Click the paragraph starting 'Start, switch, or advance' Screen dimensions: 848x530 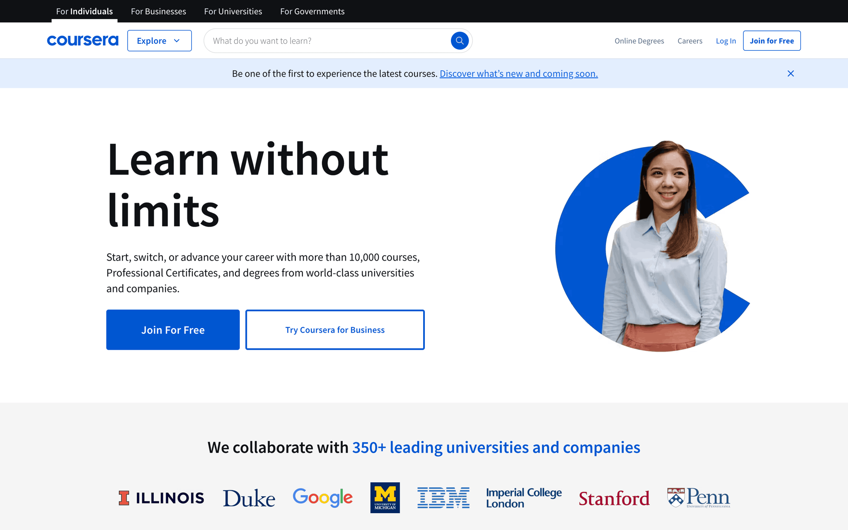click(x=263, y=273)
